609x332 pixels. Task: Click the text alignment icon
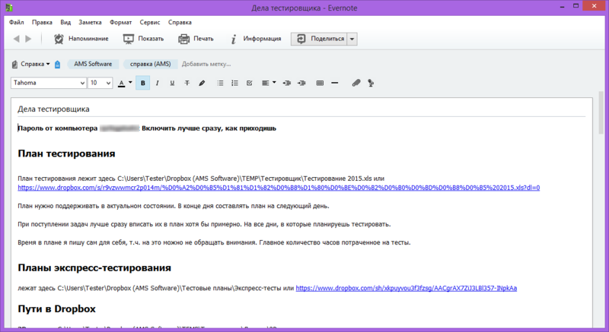pos(266,83)
